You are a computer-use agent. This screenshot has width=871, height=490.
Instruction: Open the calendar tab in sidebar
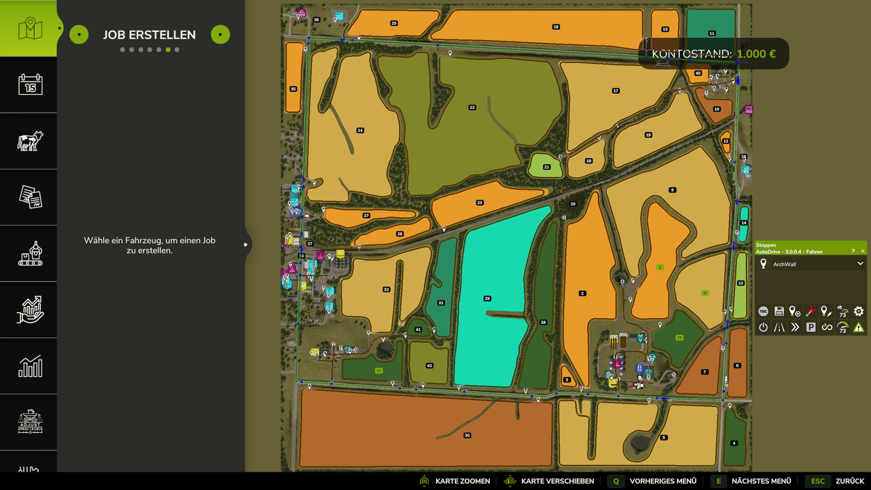tap(30, 85)
